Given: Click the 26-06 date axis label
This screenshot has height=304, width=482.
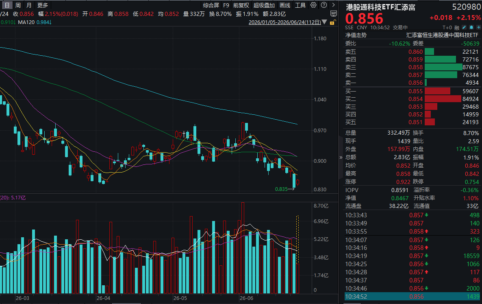Looking at the screenshot, I should pyautogui.click(x=247, y=298).
